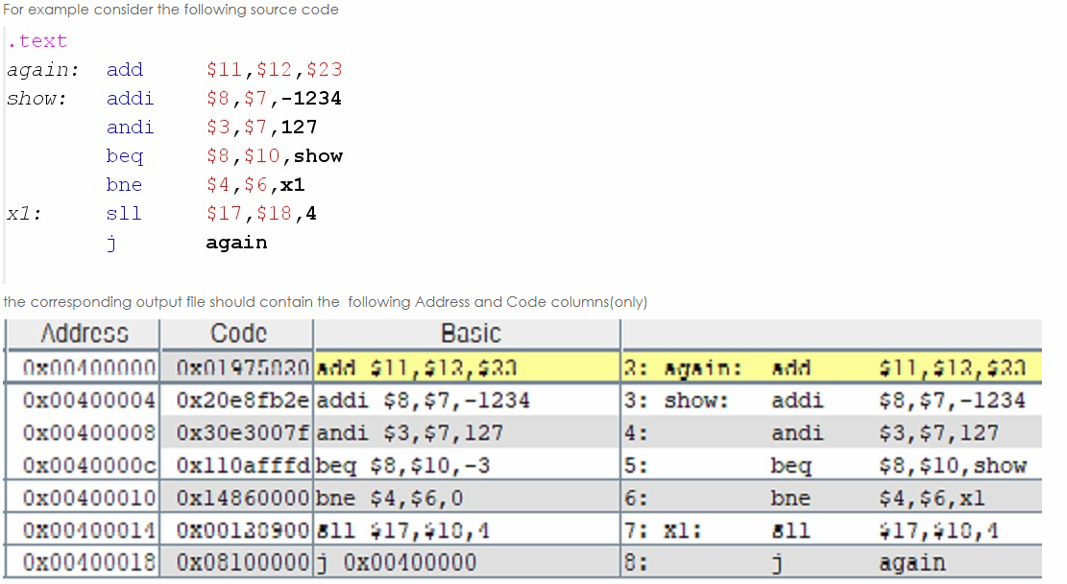The width and height of the screenshot is (1067, 584).
Task: Select machine code 0x20e8fb2e
Action: [237, 400]
